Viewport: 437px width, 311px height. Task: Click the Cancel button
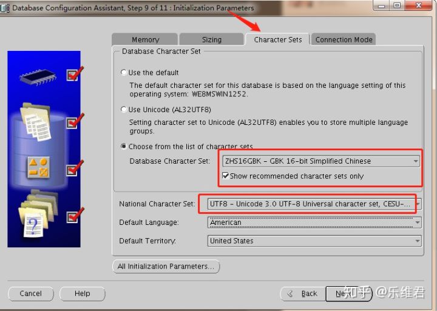31,293
